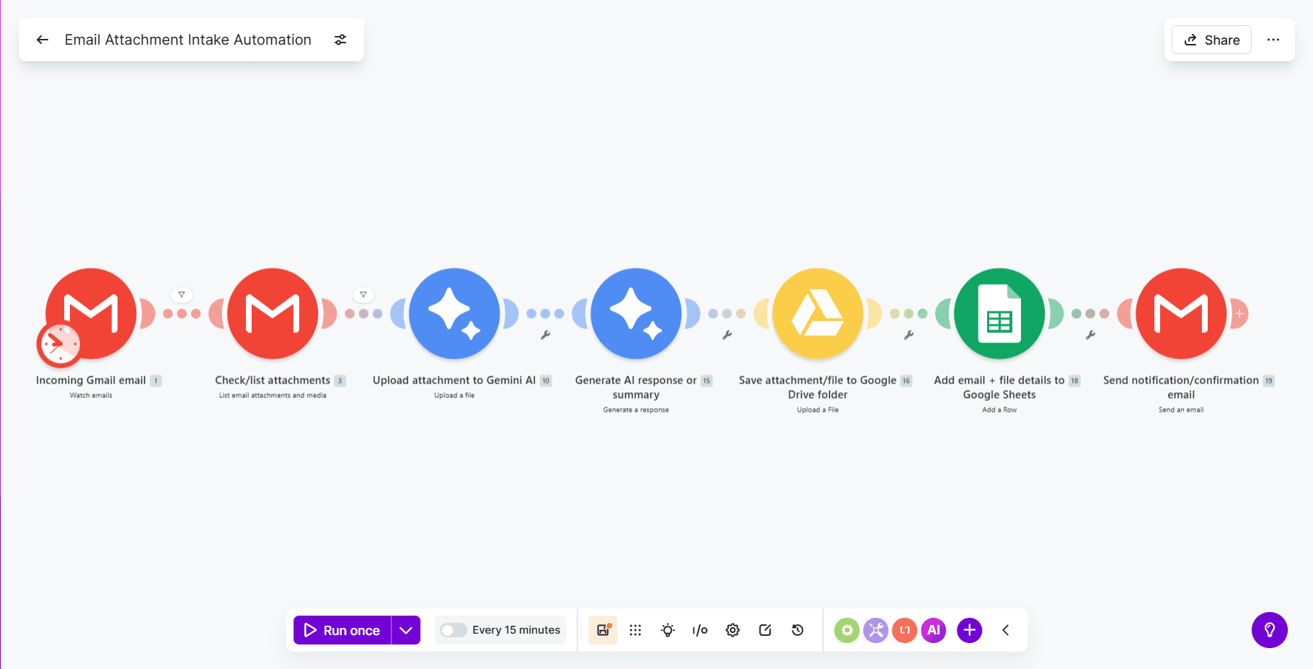Open the Send notification email Gmail module

pyautogui.click(x=1181, y=314)
